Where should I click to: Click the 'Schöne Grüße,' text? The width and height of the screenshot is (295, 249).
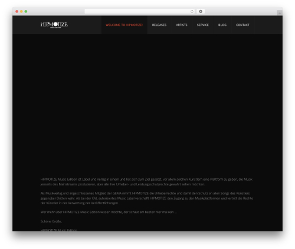point(51,221)
